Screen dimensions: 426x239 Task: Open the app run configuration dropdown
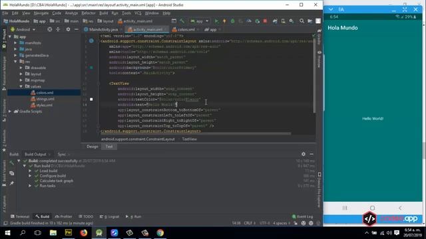pyautogui.click(x=200, y=21)
